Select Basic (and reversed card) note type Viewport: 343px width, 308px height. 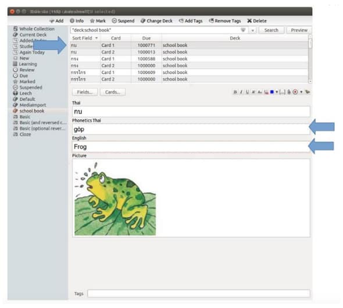point(40,123)
